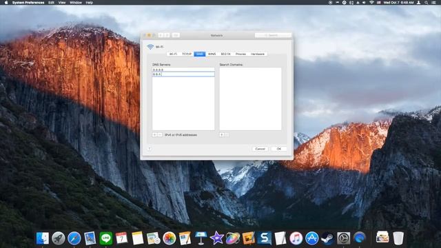The image size is (441, 248).
Task: Open the yellow Notes icon in dock
Action: click(138, 238)
